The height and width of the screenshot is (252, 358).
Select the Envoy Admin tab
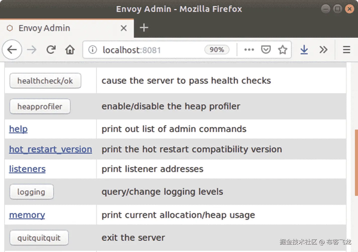(67, 28)
